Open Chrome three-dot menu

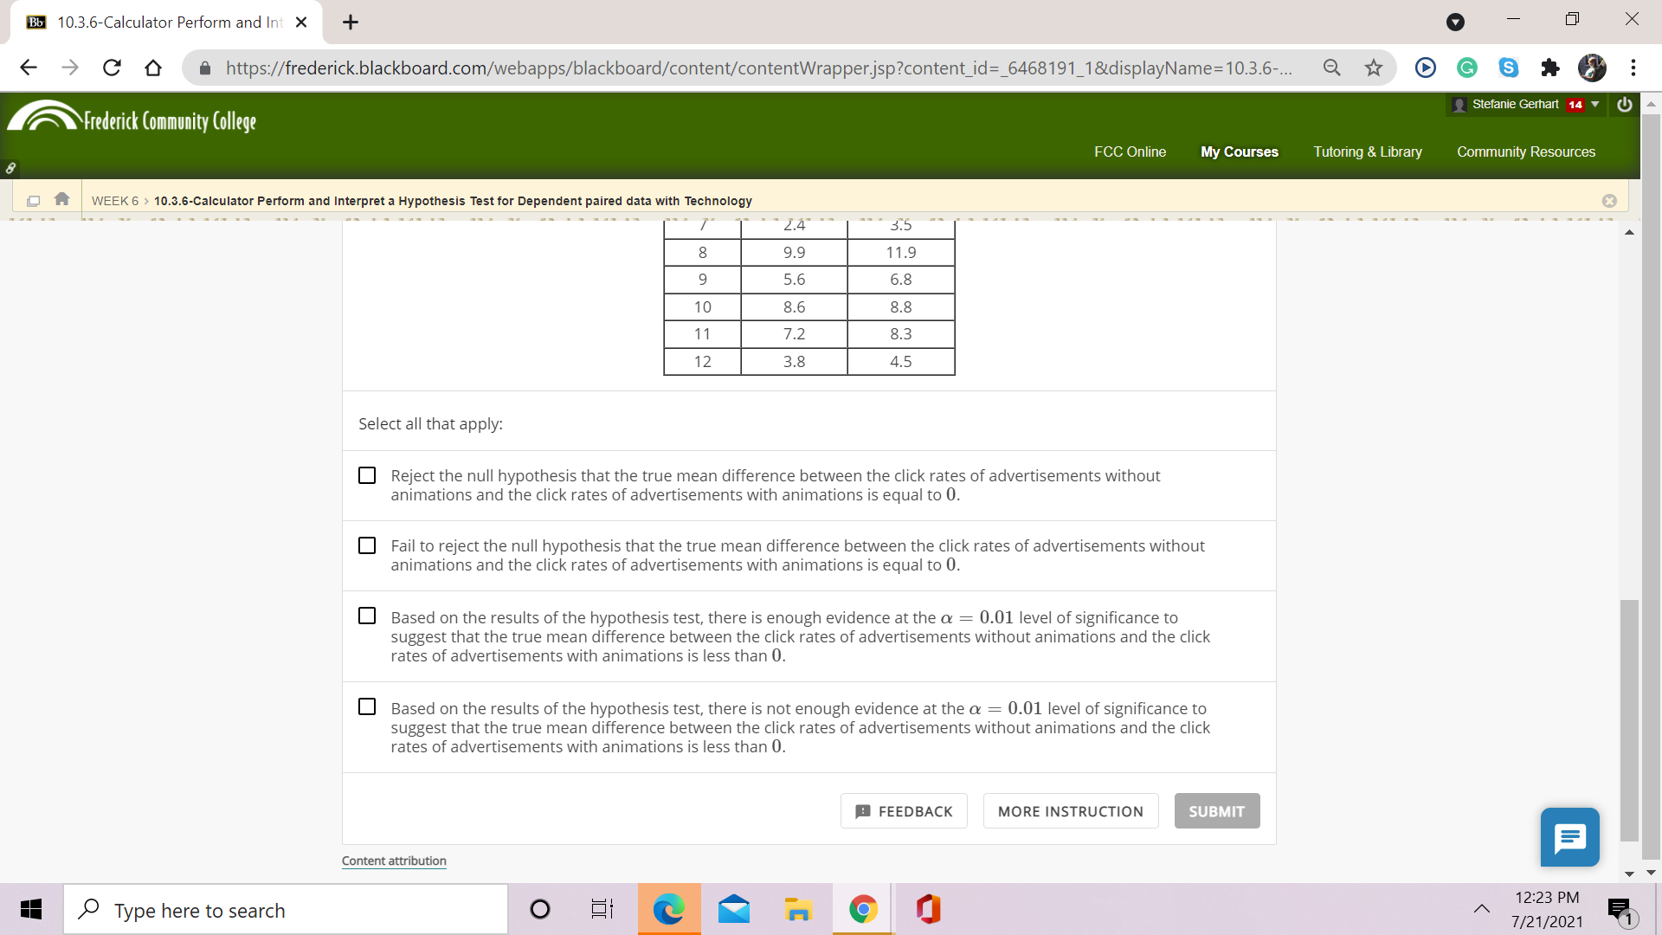(1633, 68)
